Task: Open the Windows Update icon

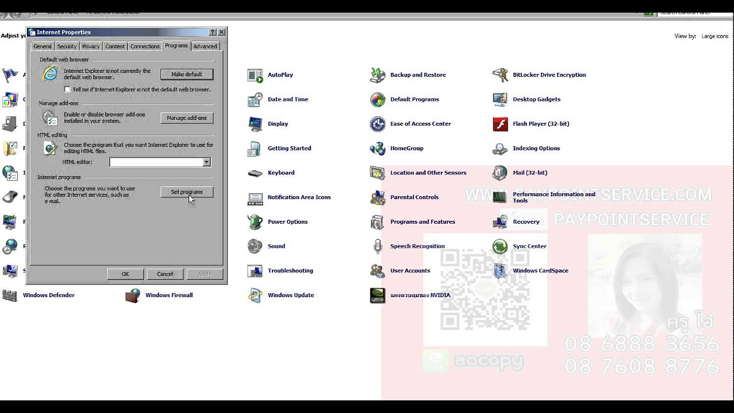Action: 255,295
